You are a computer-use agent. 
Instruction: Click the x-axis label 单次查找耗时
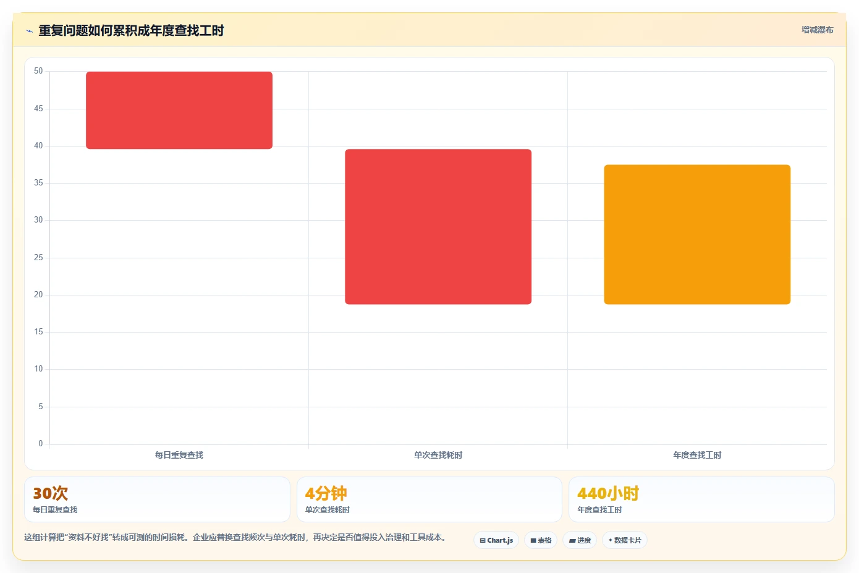[x=438, y=455]
